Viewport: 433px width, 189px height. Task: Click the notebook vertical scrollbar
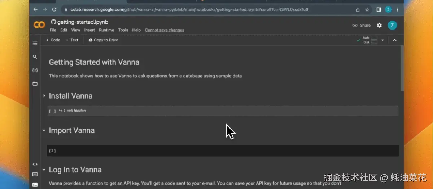(x=402, y=68)
